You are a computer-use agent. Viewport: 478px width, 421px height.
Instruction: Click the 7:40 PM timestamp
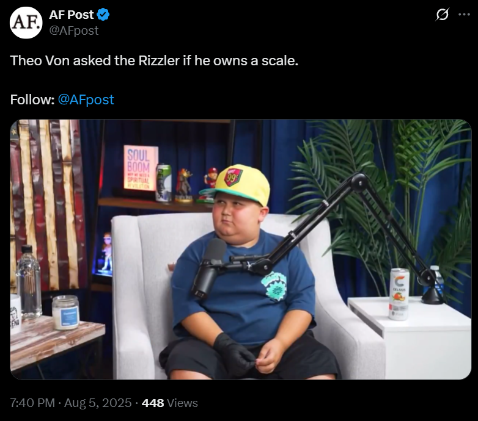[32, 403]
